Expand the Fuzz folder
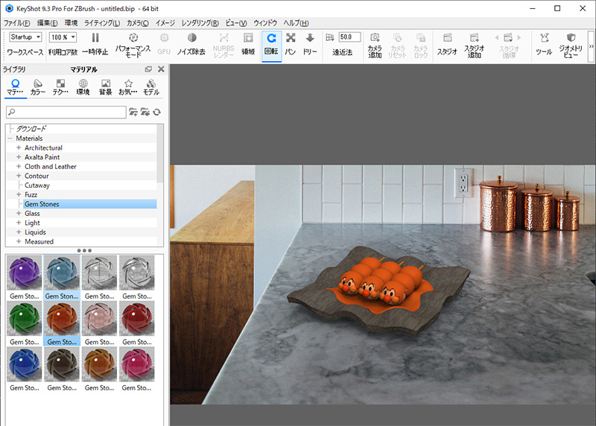The height and width of the screenshot is (426, 596). tap(19, 194)
